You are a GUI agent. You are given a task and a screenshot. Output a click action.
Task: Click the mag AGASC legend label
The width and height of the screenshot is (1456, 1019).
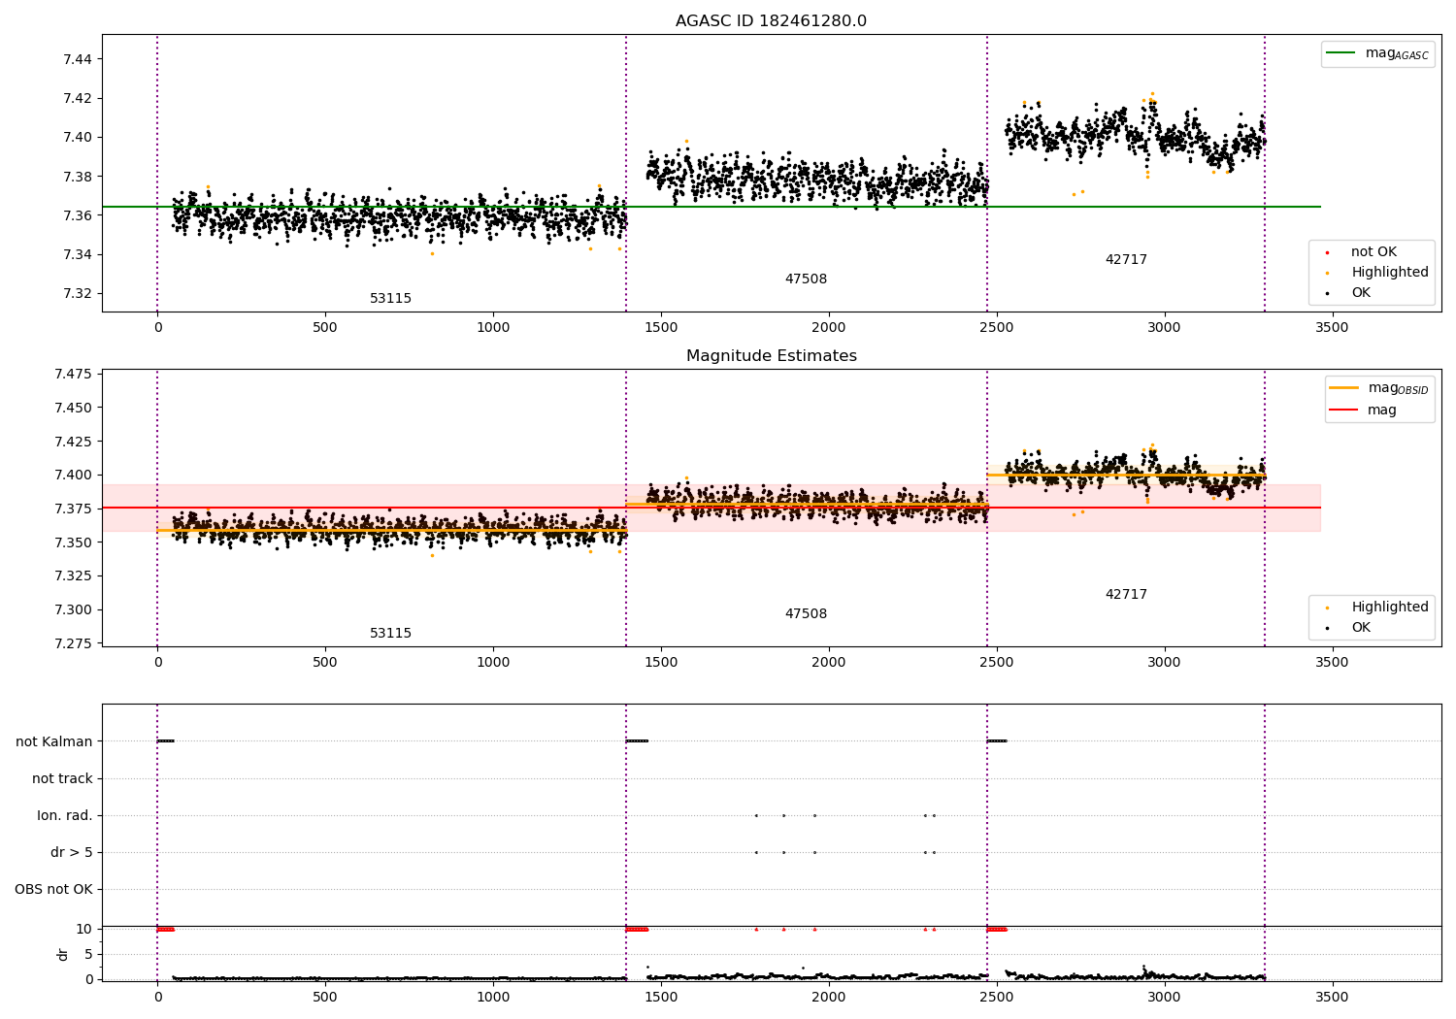coord(1397,53)
